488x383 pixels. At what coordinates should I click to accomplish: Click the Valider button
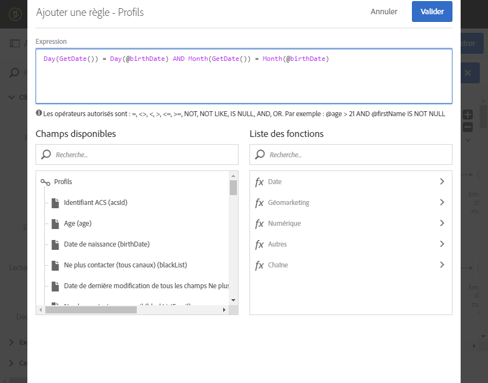click(432, 12)
